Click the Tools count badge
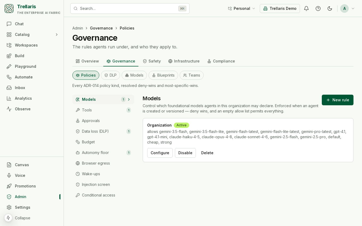This screenshot has height=226, width=362. [129, 110]
